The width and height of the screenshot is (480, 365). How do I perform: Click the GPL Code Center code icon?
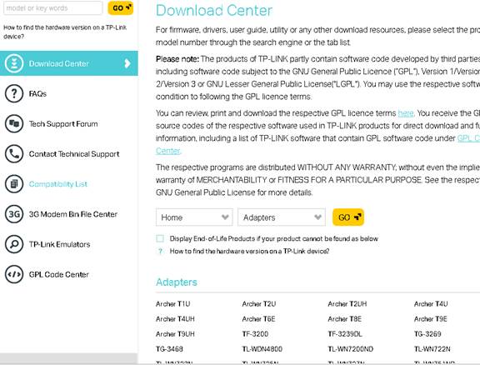coord(14,274)
